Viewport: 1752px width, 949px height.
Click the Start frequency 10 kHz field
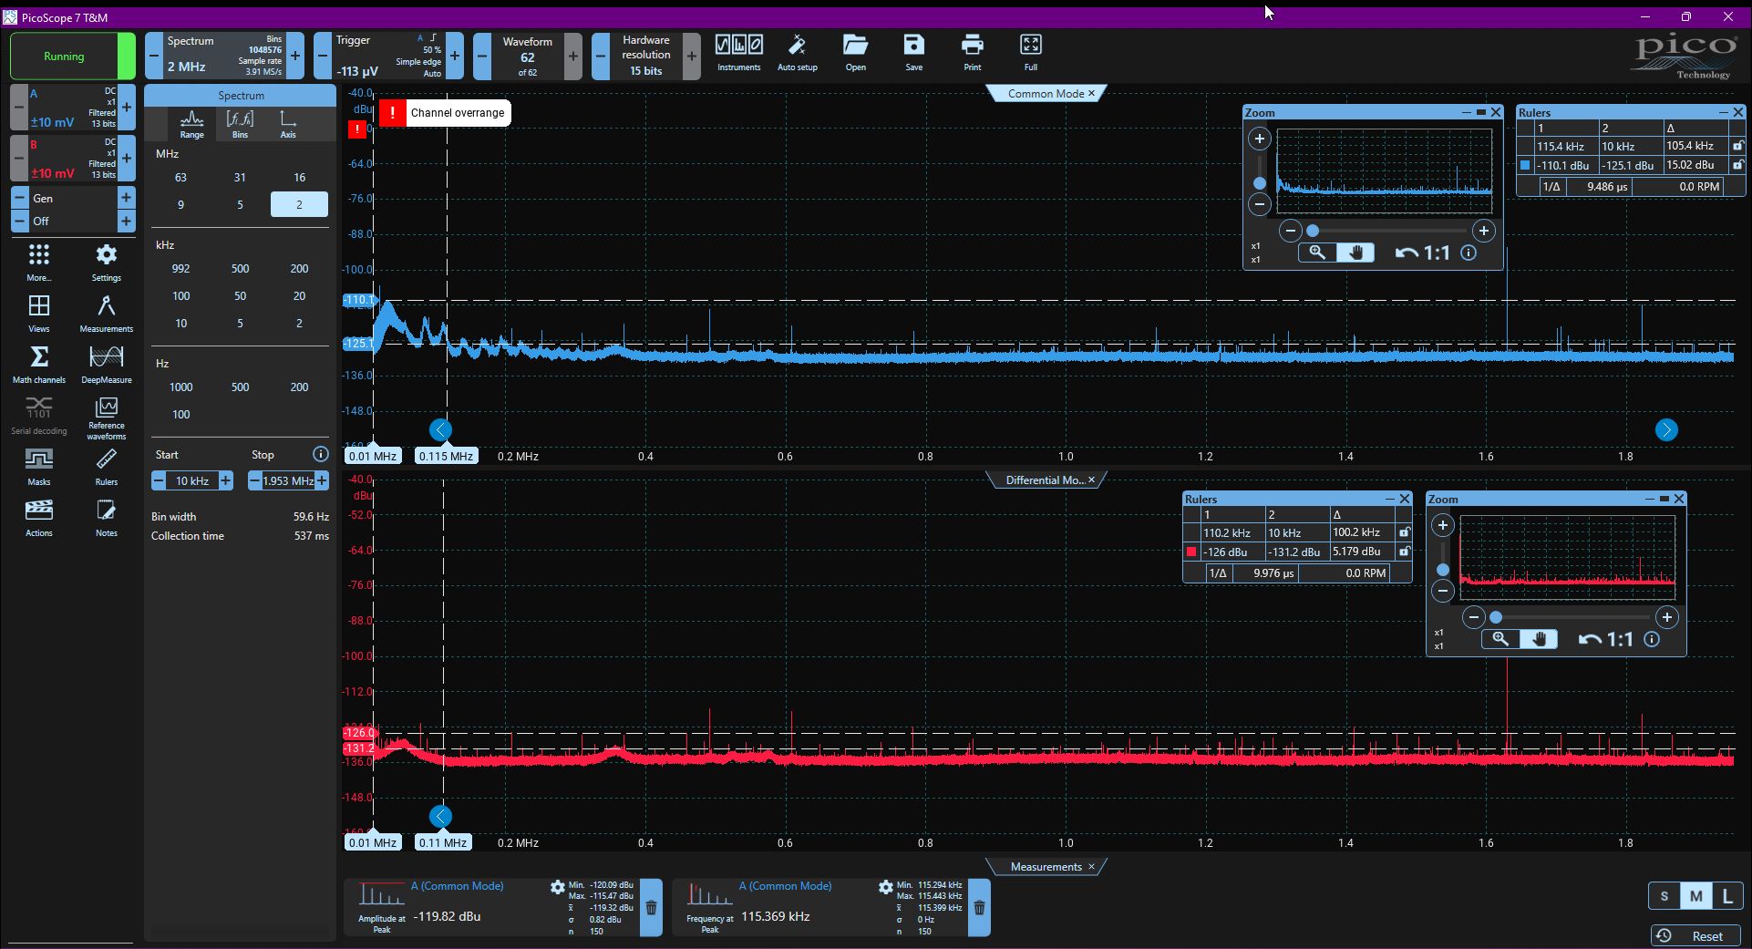[x=192, y=480]
